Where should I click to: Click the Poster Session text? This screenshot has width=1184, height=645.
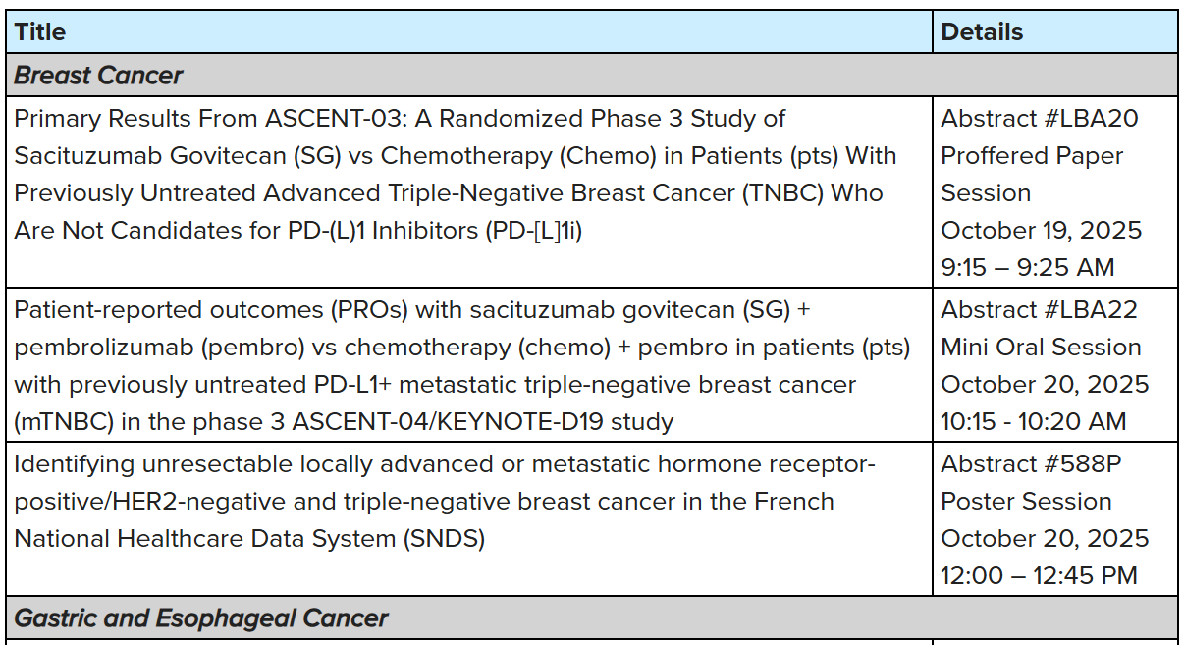pos(1026,502)
